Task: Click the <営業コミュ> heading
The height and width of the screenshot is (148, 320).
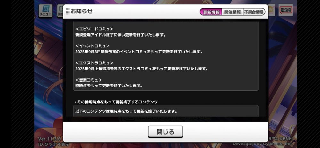Action: coord(88,80)
